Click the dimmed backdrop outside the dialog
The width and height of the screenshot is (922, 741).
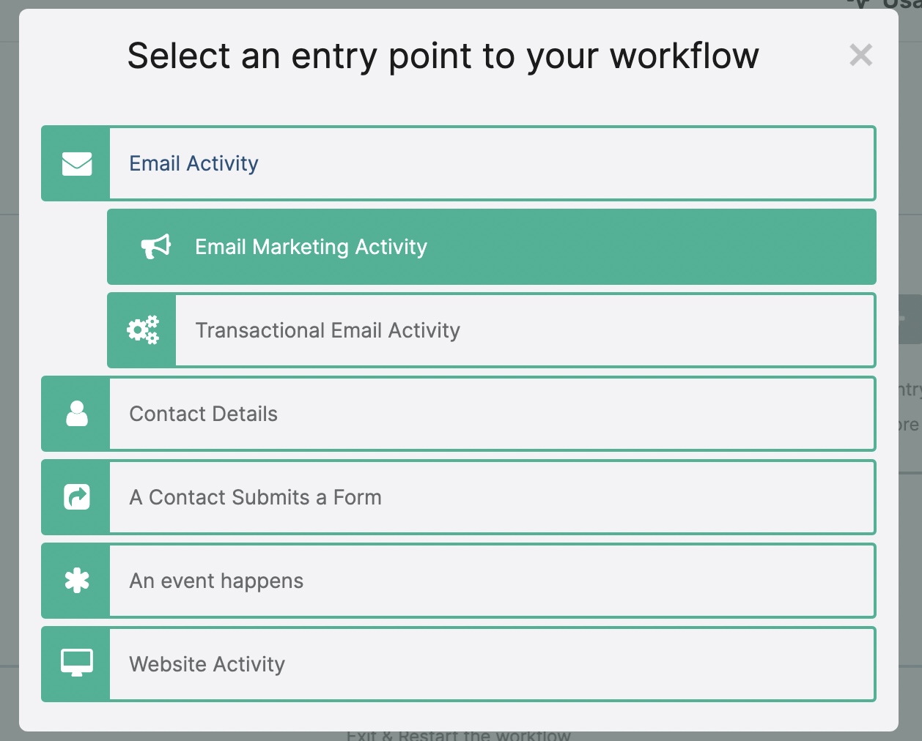[x=9, y=366]
